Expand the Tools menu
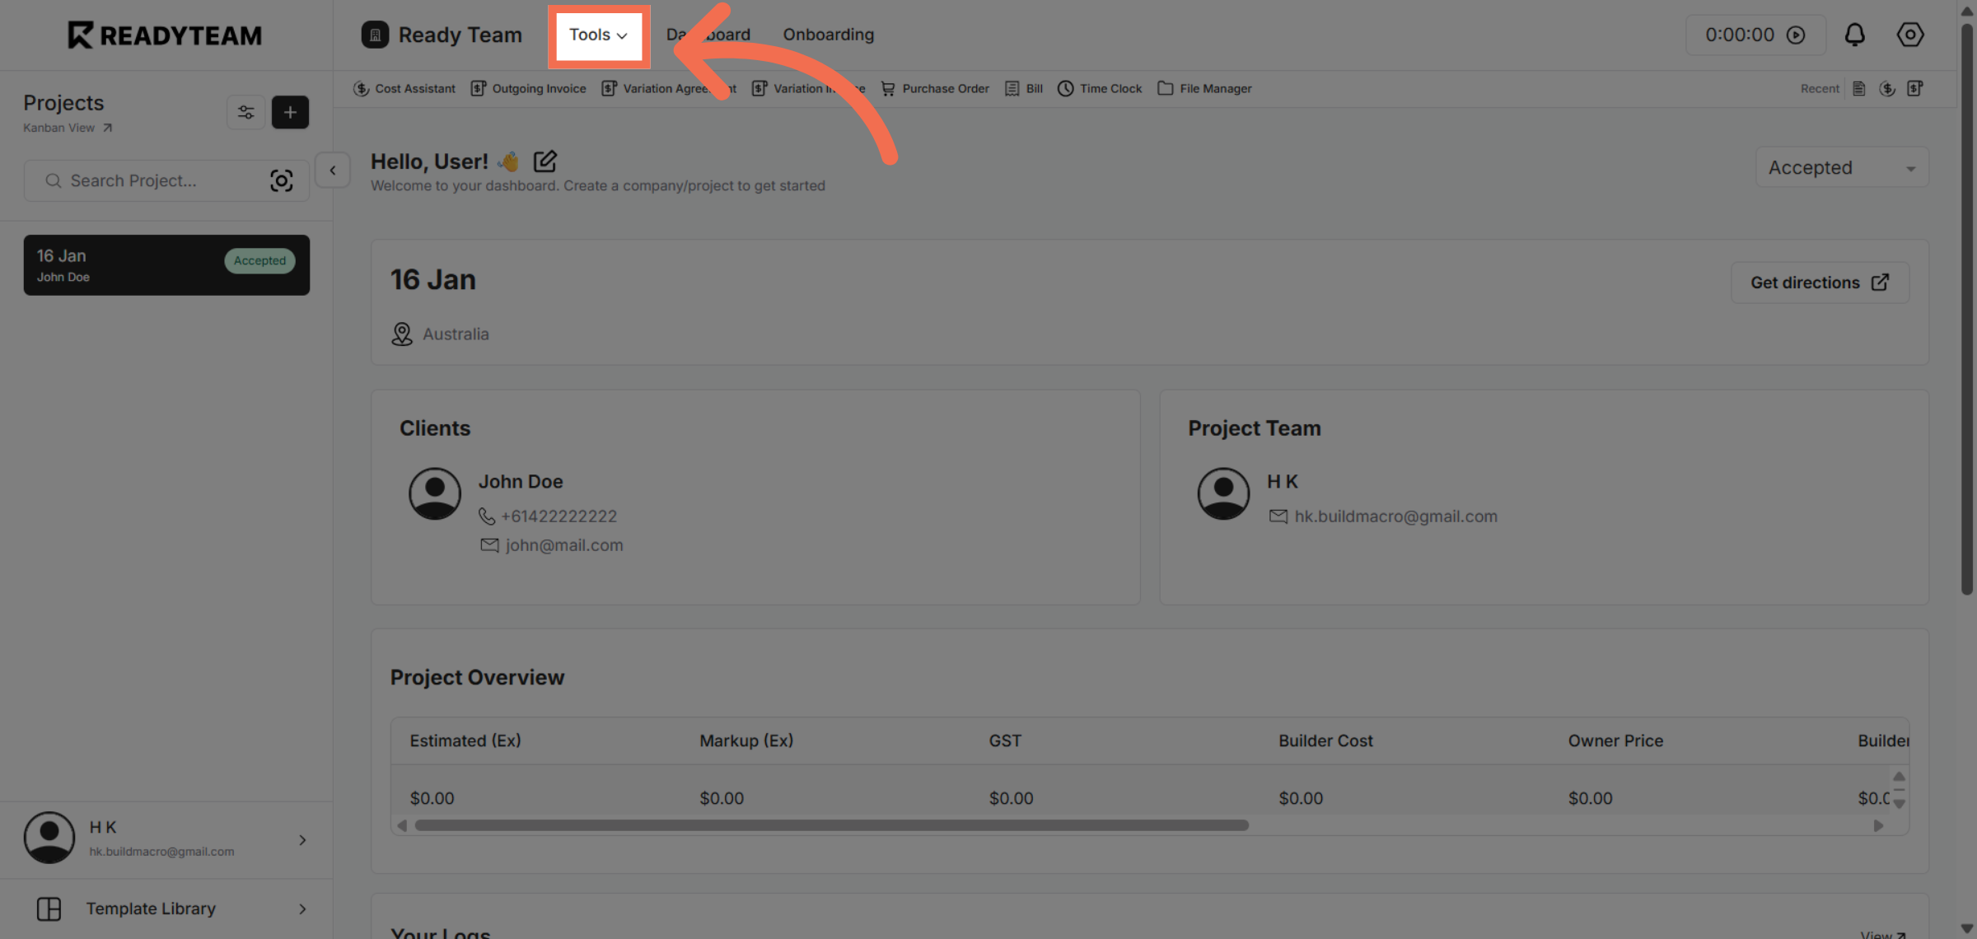1977x939 pixels. 599,35
